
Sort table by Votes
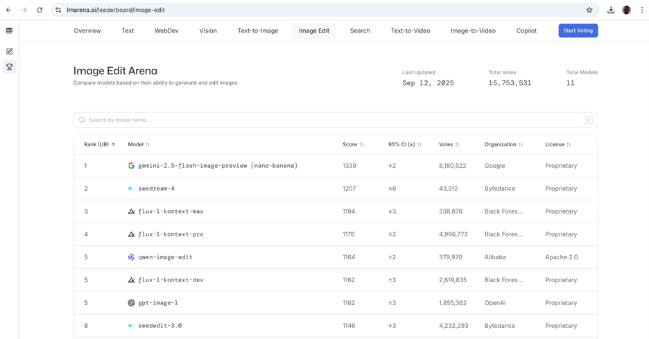coord(449,144)
